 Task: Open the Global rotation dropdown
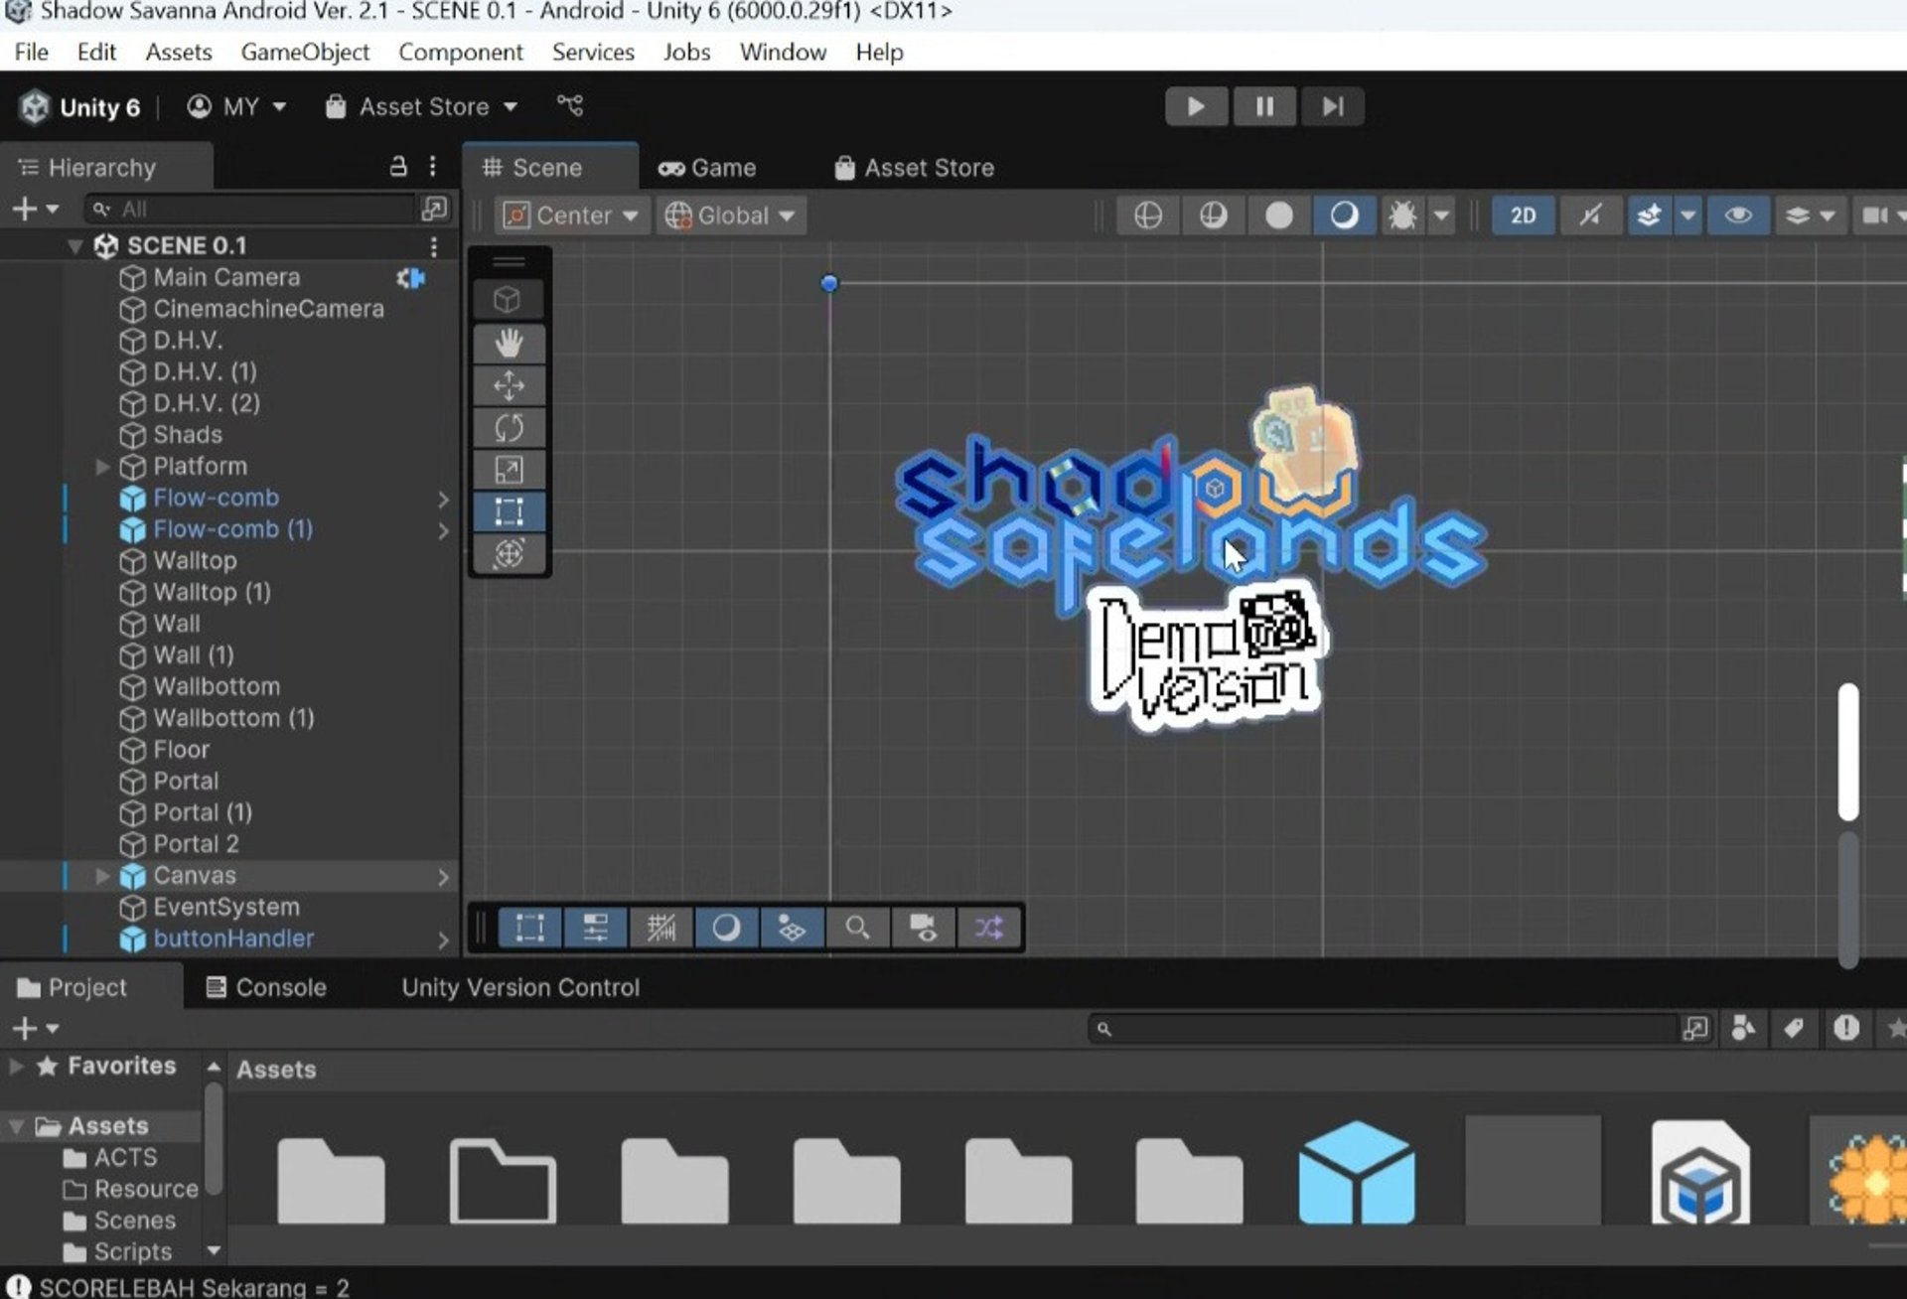pyautogui.click(x=731, y=216)
